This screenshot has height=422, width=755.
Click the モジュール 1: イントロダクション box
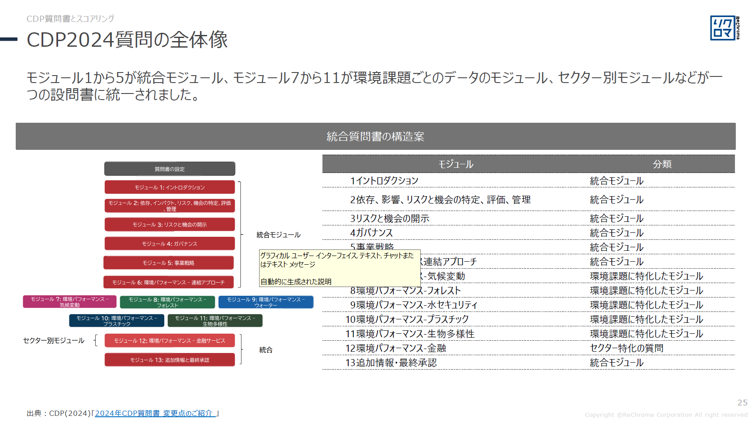point(170,187)
